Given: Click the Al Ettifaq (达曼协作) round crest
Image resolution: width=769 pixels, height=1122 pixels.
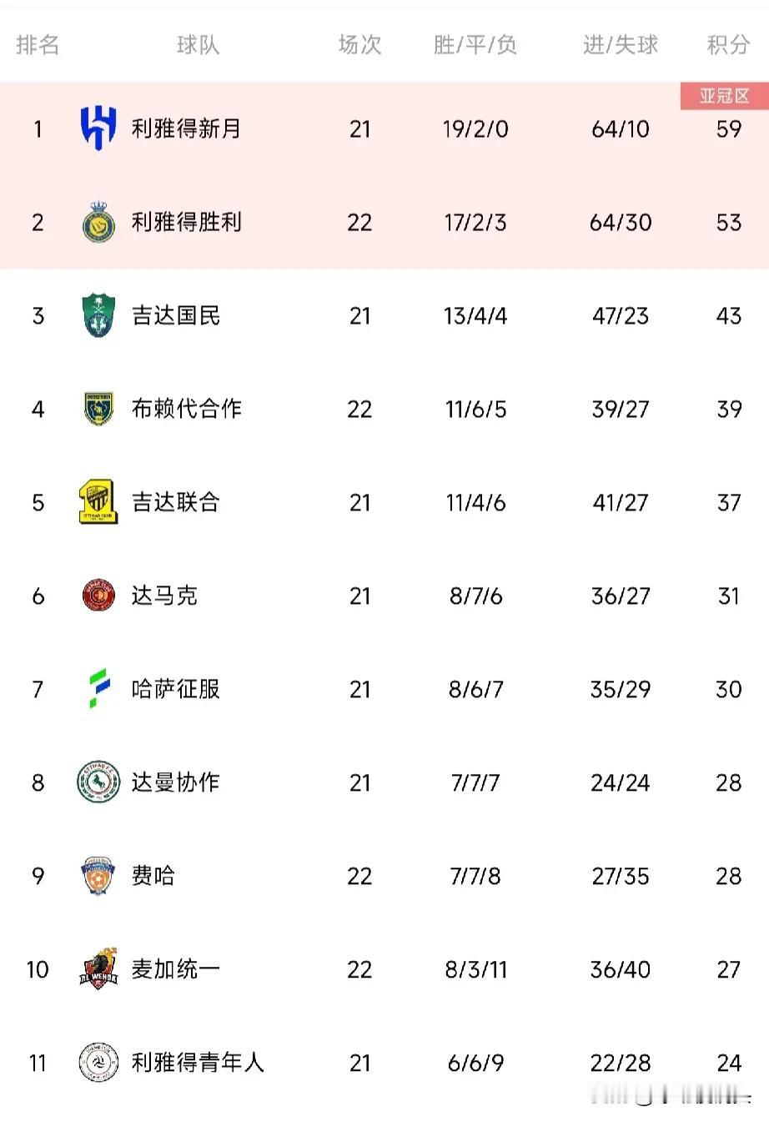Looking at the screenshot, I should pos(98,782).
